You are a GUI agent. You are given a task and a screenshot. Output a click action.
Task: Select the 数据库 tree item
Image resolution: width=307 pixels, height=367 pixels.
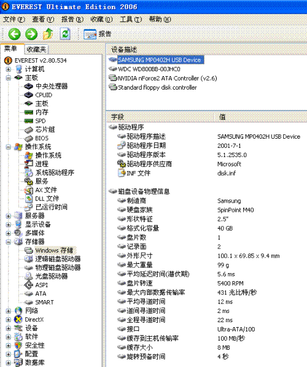pos(34,363)
